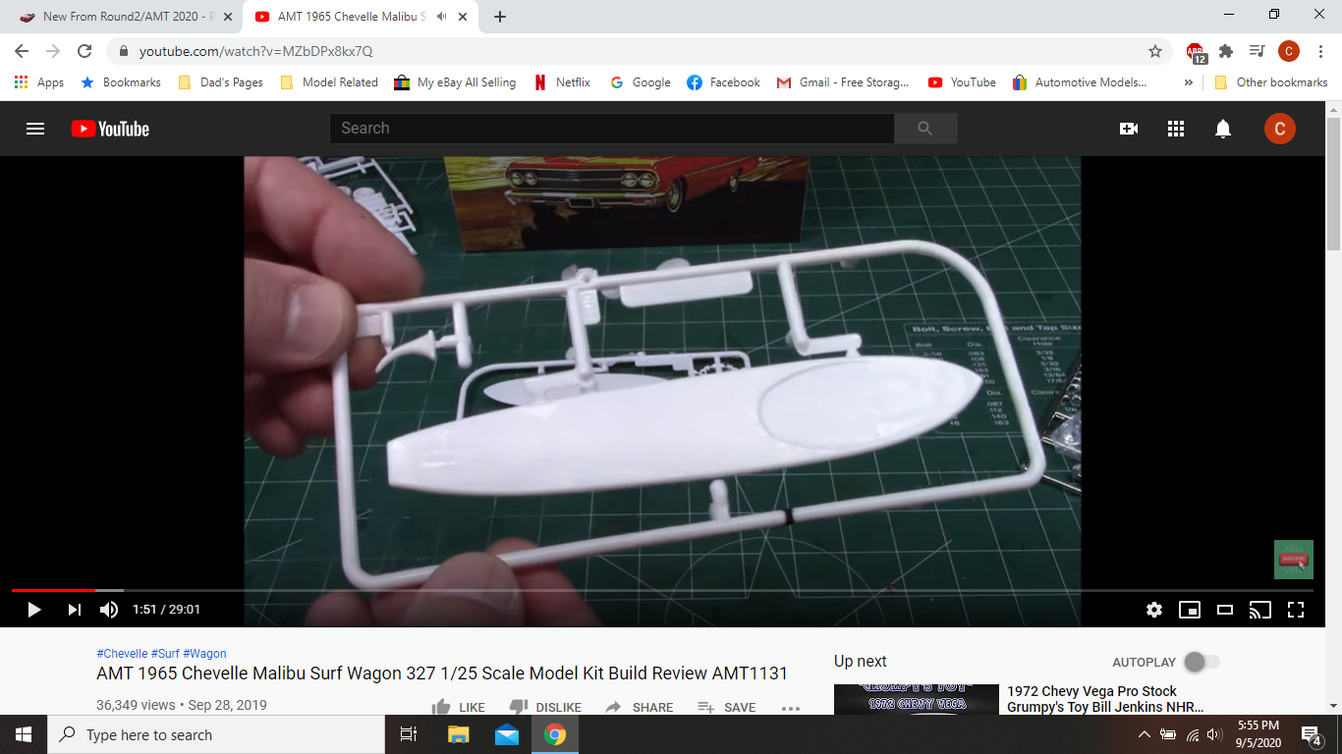Image resolution: width=1342 pixels, height=754 pixels.
Task: Open the create video camera icon
Action: tap(1129, 129)
